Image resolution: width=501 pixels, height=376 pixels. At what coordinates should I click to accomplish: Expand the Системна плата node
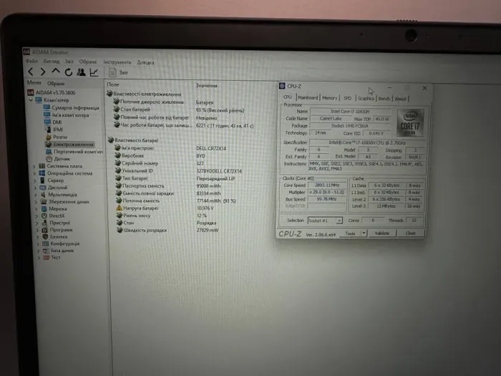click(x=34, y=166)
